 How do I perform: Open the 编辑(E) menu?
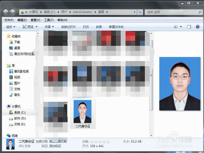pyautogui.click(x=22, y=20)
